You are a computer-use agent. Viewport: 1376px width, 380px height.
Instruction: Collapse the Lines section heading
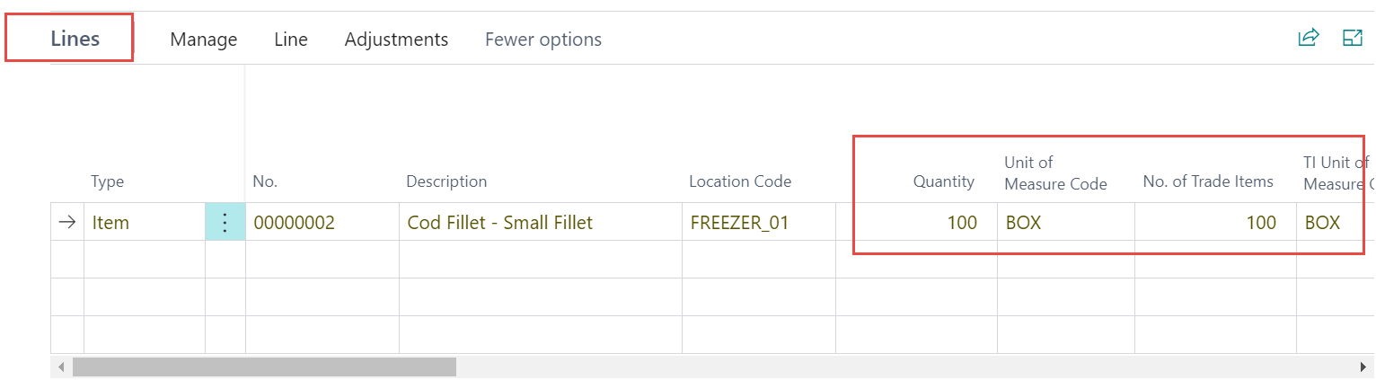point(75,40)
